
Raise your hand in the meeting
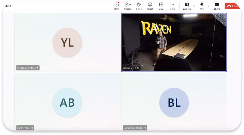point(139,6)
